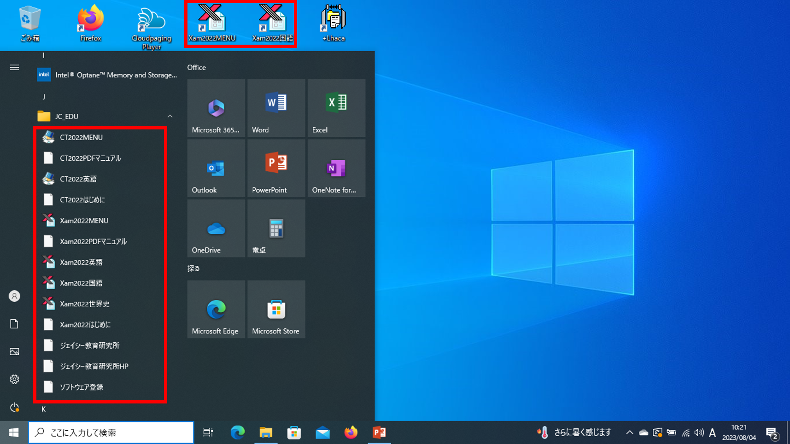The width and height of the screenshot is (790, 444).
Task: Select Xam2022英語 in the JC_EDU folder
Action: pyautogui.click(x=82, y=262)
